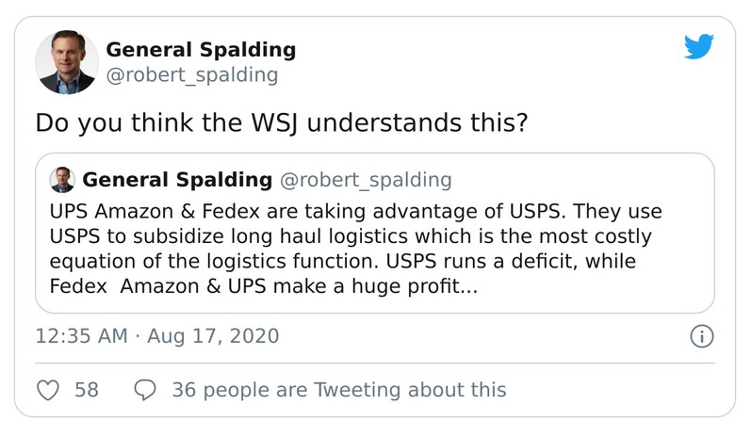This screenshot has height=436, width=752.
Task: Like the tweet with the heart icon
Action: (x=47, y=389)
